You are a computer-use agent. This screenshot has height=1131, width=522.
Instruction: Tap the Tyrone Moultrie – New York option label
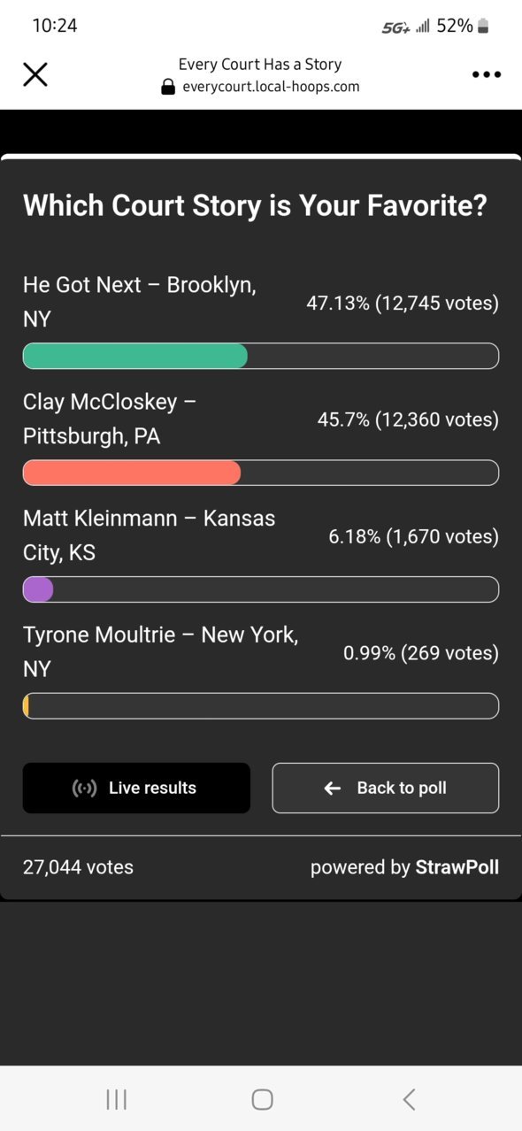pyautogui.click(x=161, y=651)
